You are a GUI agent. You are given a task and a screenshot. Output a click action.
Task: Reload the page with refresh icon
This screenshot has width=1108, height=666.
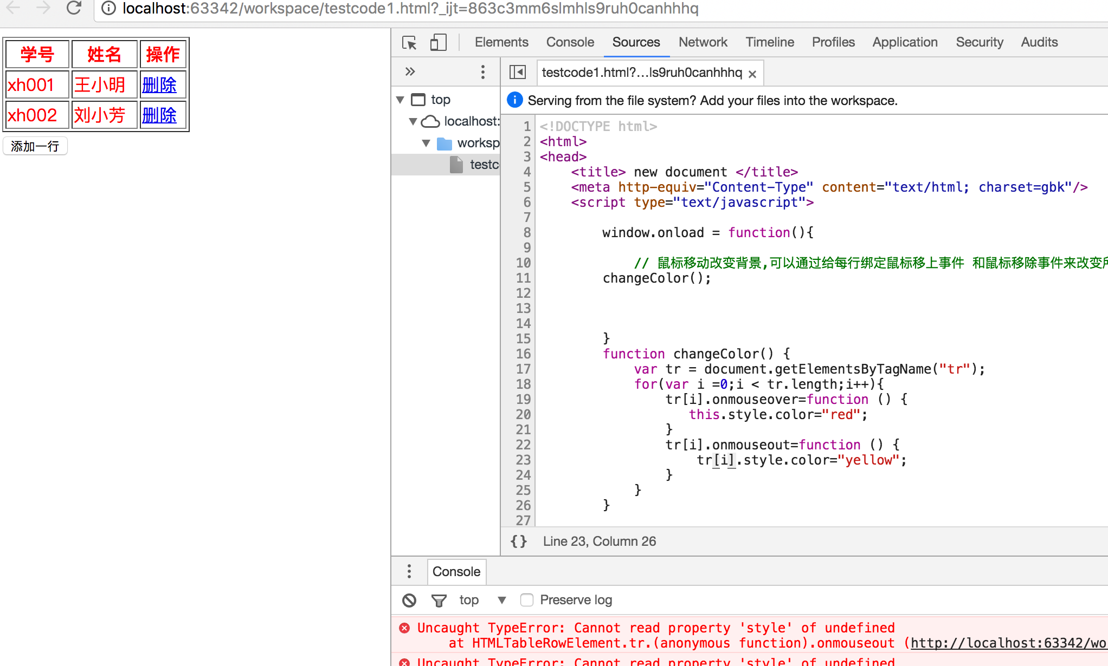[x=74, y=8]
